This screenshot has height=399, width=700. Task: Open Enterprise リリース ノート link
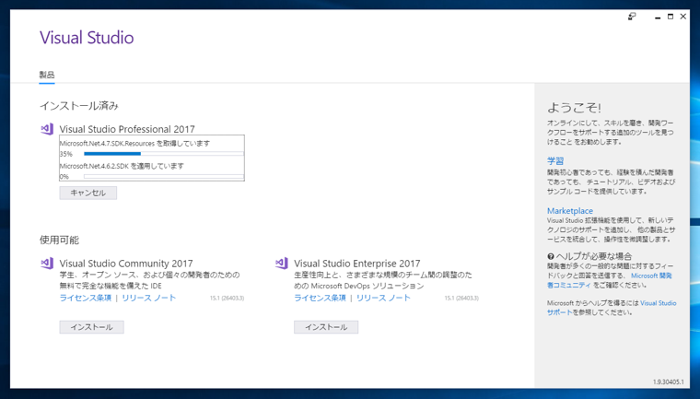point(383,298)
